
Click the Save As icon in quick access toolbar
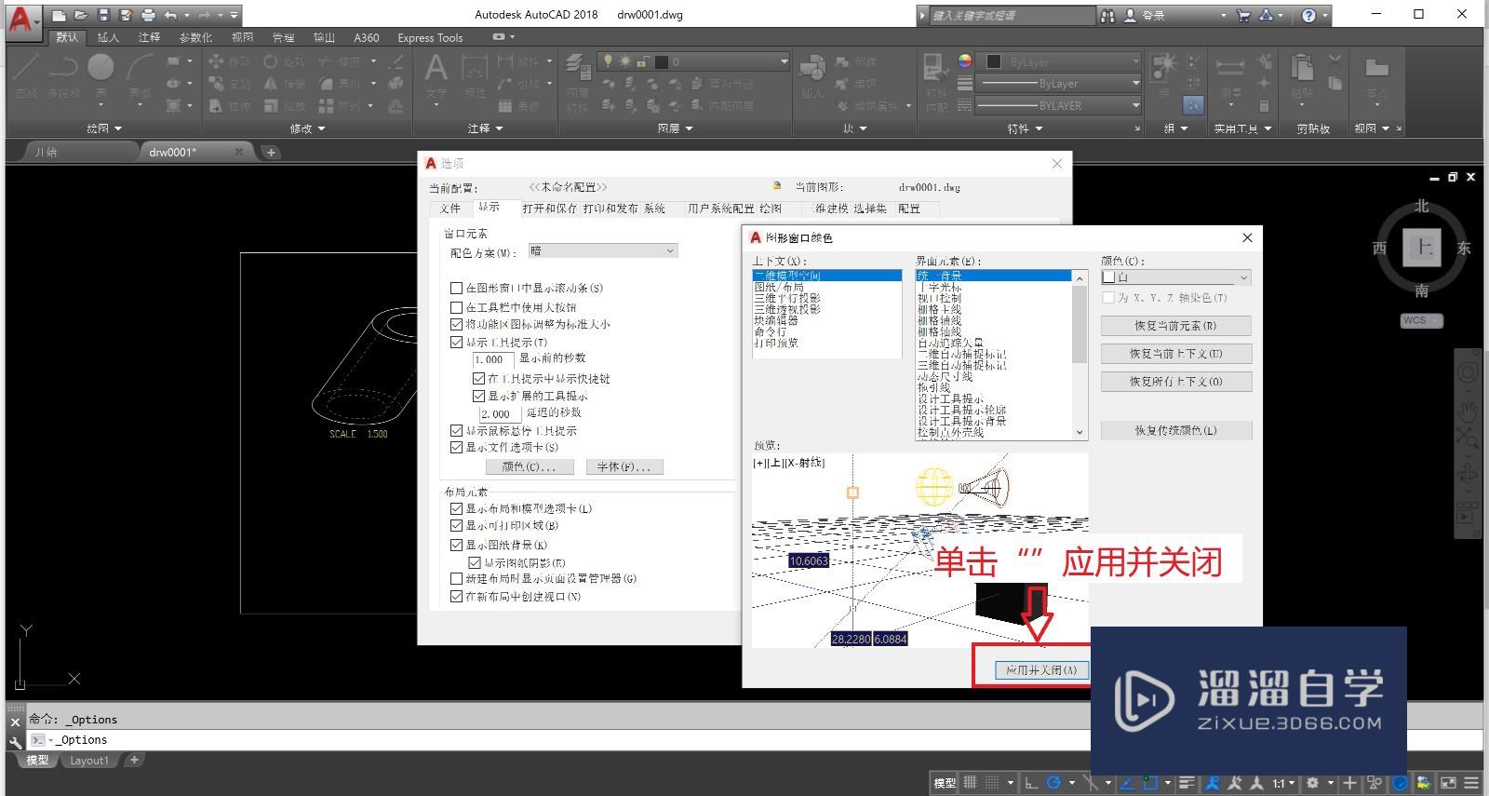click(126, 15)
